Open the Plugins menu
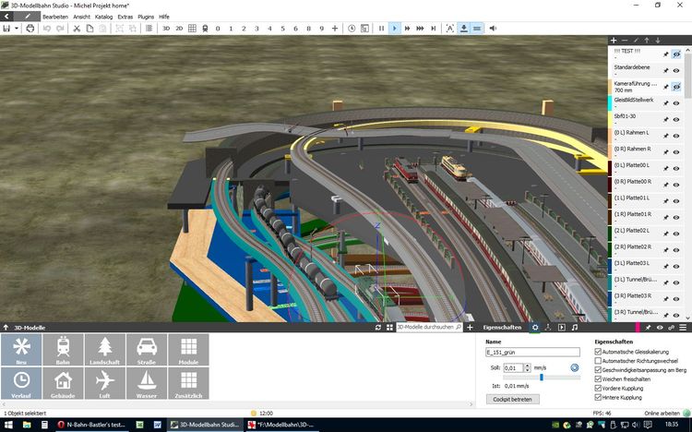The width and height of the screenshot is (692, 432). [146, 17]
